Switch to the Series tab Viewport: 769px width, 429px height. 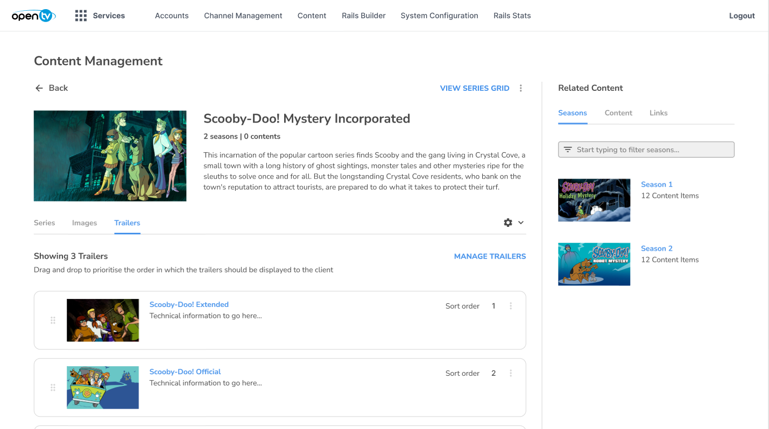(45, 223)
